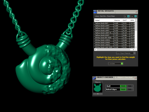The width and height of the screenshot is (149, 112).
Task: Click the Grams column header
Action: pyautogui.click(x=118, y=20)
